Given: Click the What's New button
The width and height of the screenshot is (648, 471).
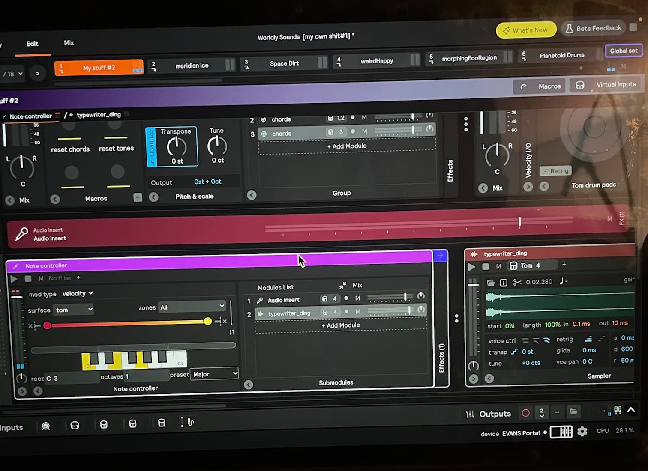Looking at the screenshot, I should point(526,30).
